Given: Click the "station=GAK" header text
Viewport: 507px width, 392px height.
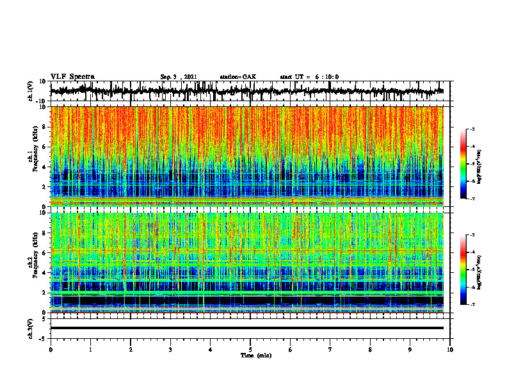Looking at the screenshot, I should (x=238, y=77).
